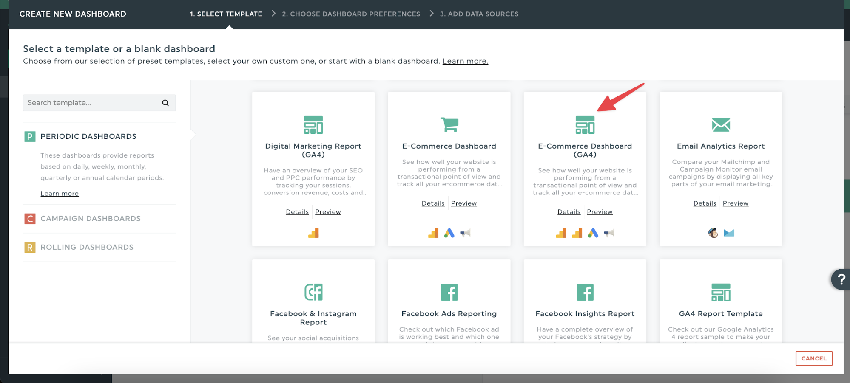Open the help question mark bubble
850x383 pixels.
click(841, 279)
